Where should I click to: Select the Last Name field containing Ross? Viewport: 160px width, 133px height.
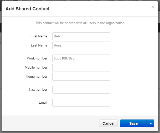coord(81,45)
